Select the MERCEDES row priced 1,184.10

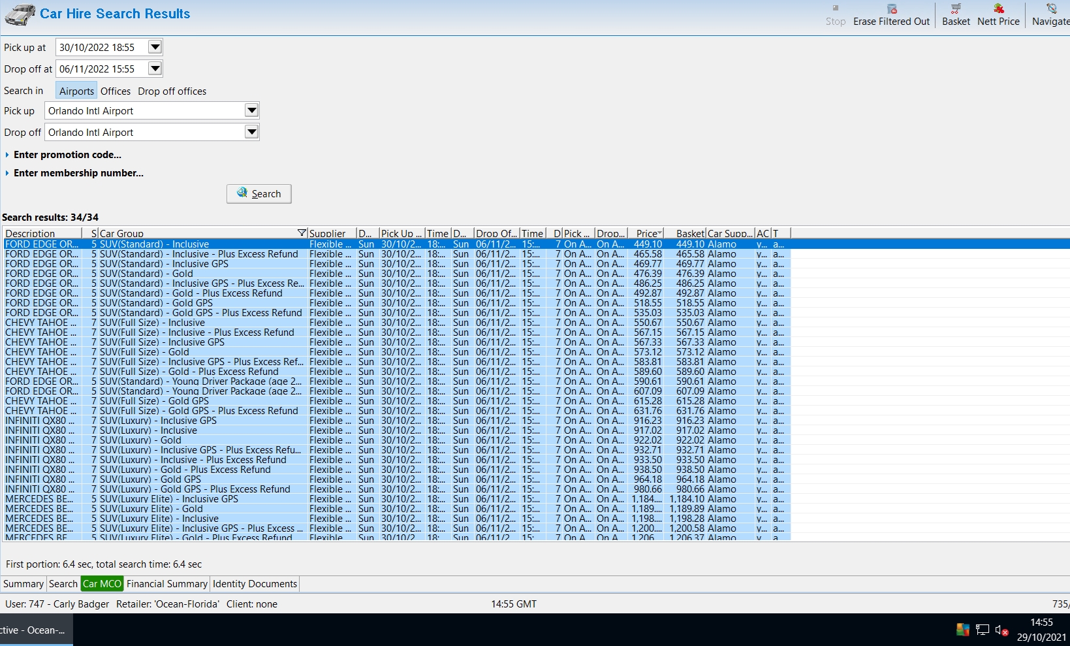(397, 499)
